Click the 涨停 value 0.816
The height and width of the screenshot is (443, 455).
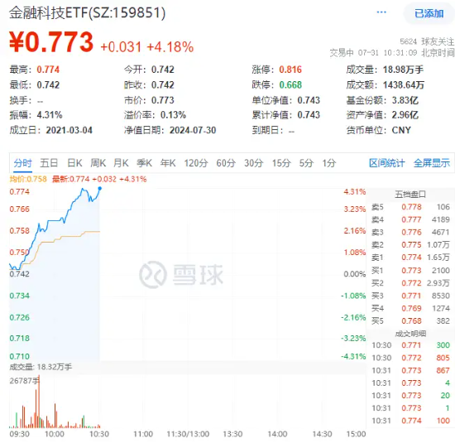point(290,70)
